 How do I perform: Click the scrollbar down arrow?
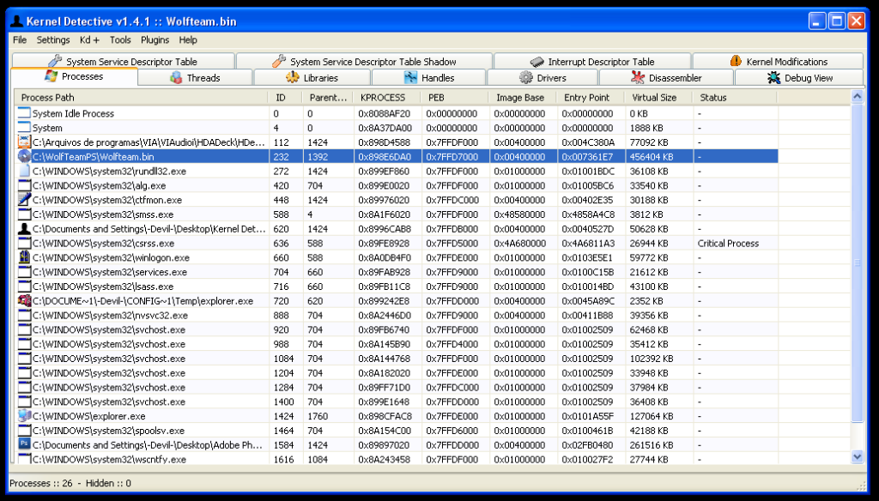[x=857, y=457]
